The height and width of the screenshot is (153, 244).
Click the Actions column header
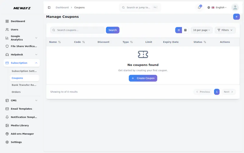[x=225, y=42]
